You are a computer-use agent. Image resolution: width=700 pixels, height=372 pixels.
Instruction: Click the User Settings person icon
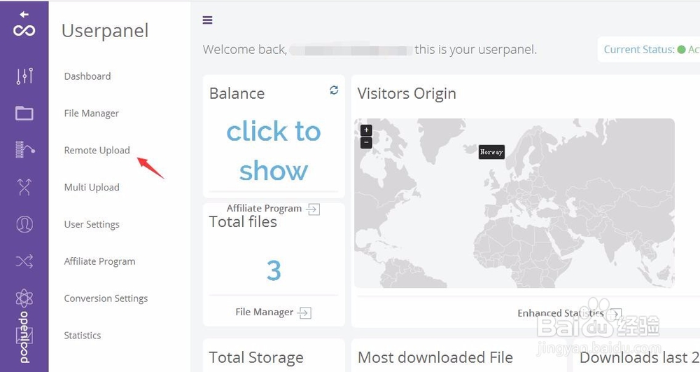24,224
